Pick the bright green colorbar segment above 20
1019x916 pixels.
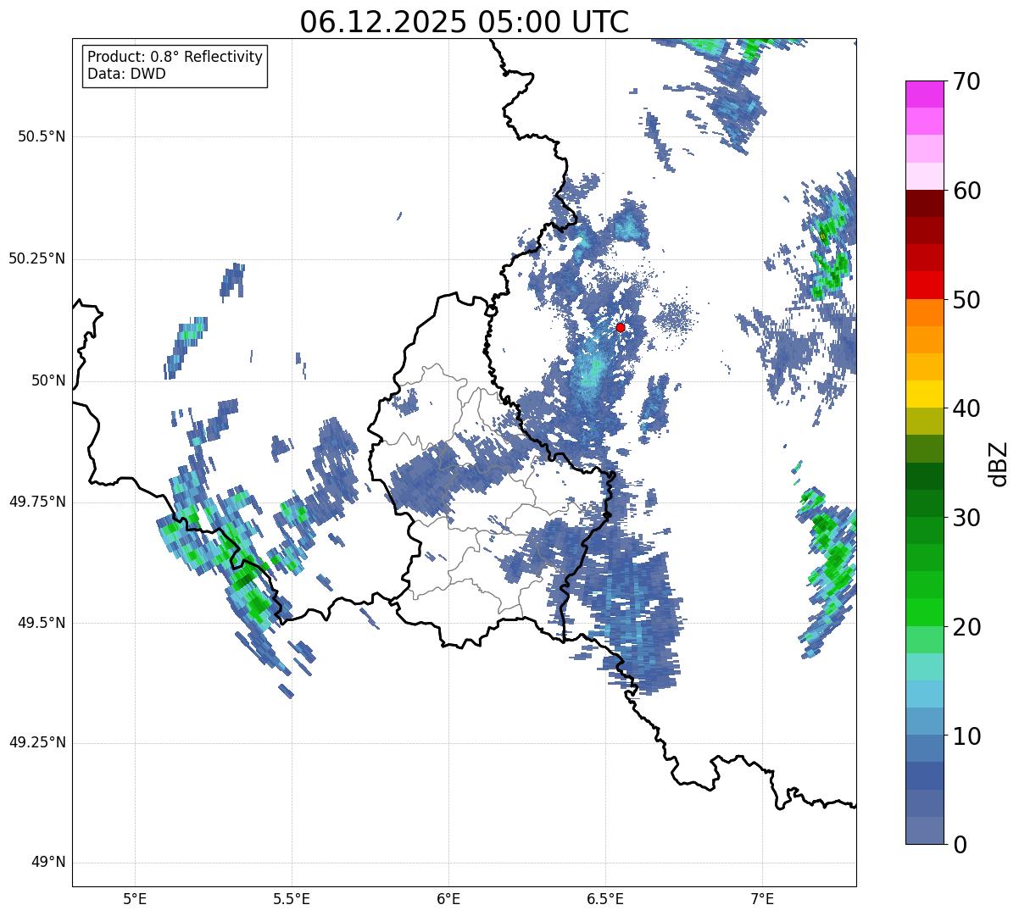[x=924, y=613]
